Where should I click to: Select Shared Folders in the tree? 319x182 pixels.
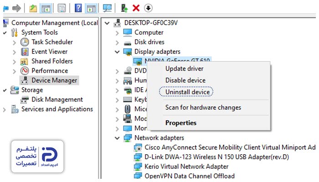[x=52, y=61]
